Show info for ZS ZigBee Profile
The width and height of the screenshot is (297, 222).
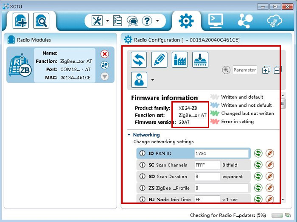tap(142, 188)
